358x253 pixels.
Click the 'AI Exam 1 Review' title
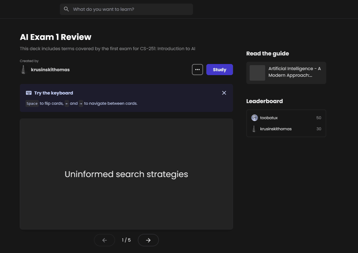[56, 37]
